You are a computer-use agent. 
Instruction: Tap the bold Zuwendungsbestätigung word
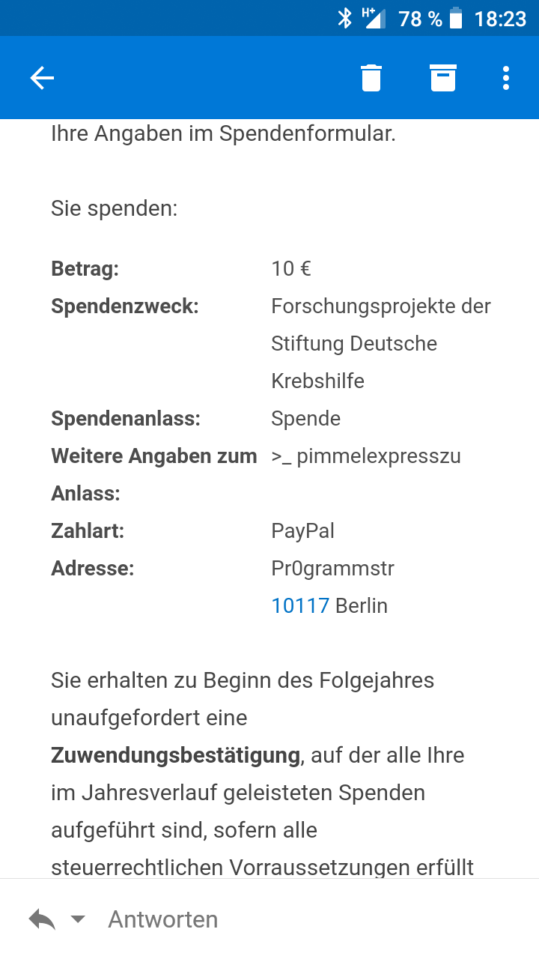coord(176,755)
